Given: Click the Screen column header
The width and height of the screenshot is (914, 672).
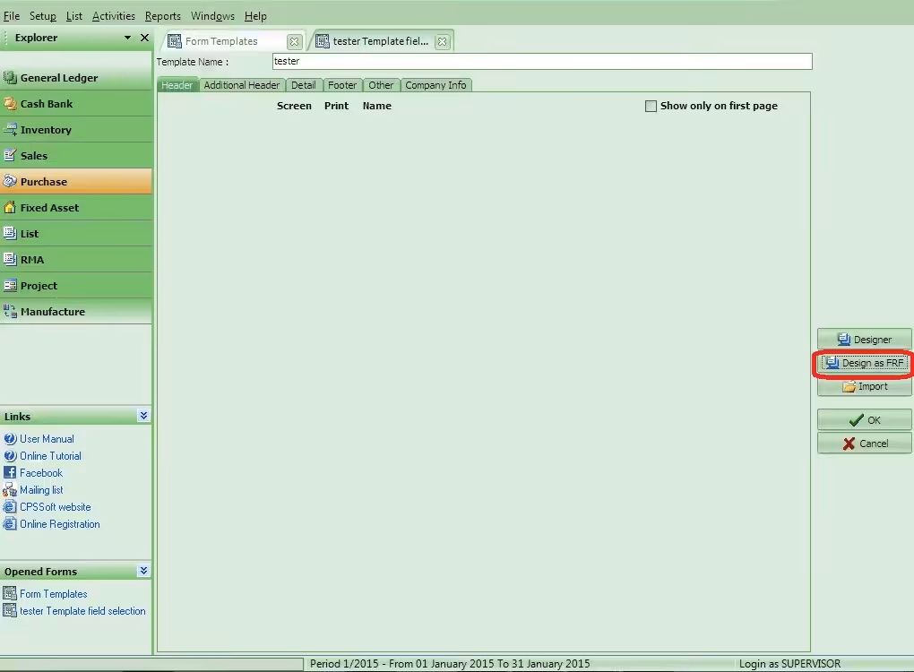Looking at the screenshot, I should tap(294, 106).
